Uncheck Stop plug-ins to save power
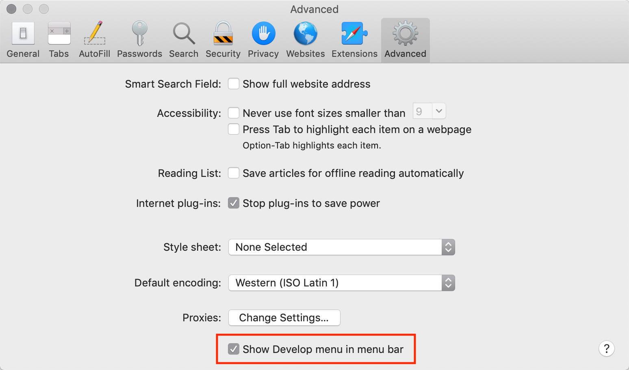629x370 pixels. click(234, 203)
